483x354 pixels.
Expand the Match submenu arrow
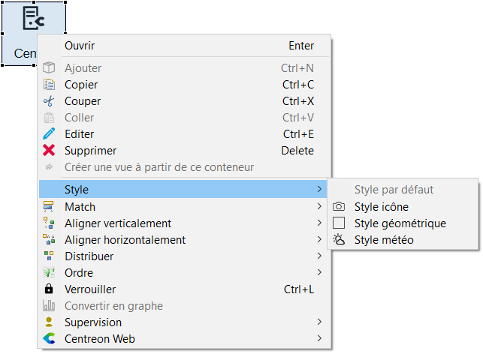click(320, 207)
